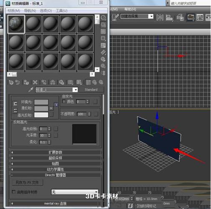Click the Make Material Copy icon
This screenshot has height=209, width=211.
click(x=44, y=82)
